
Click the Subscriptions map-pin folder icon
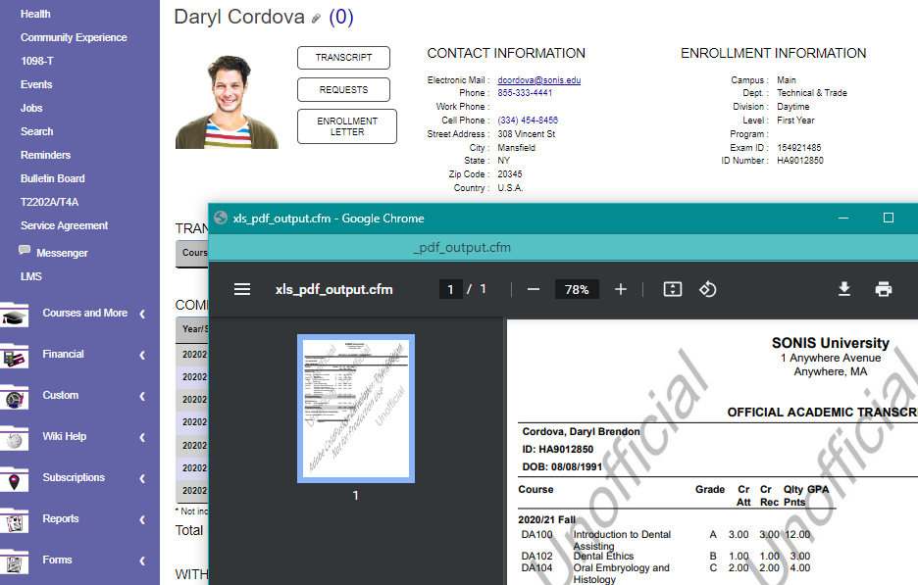(x=14, y=479)
